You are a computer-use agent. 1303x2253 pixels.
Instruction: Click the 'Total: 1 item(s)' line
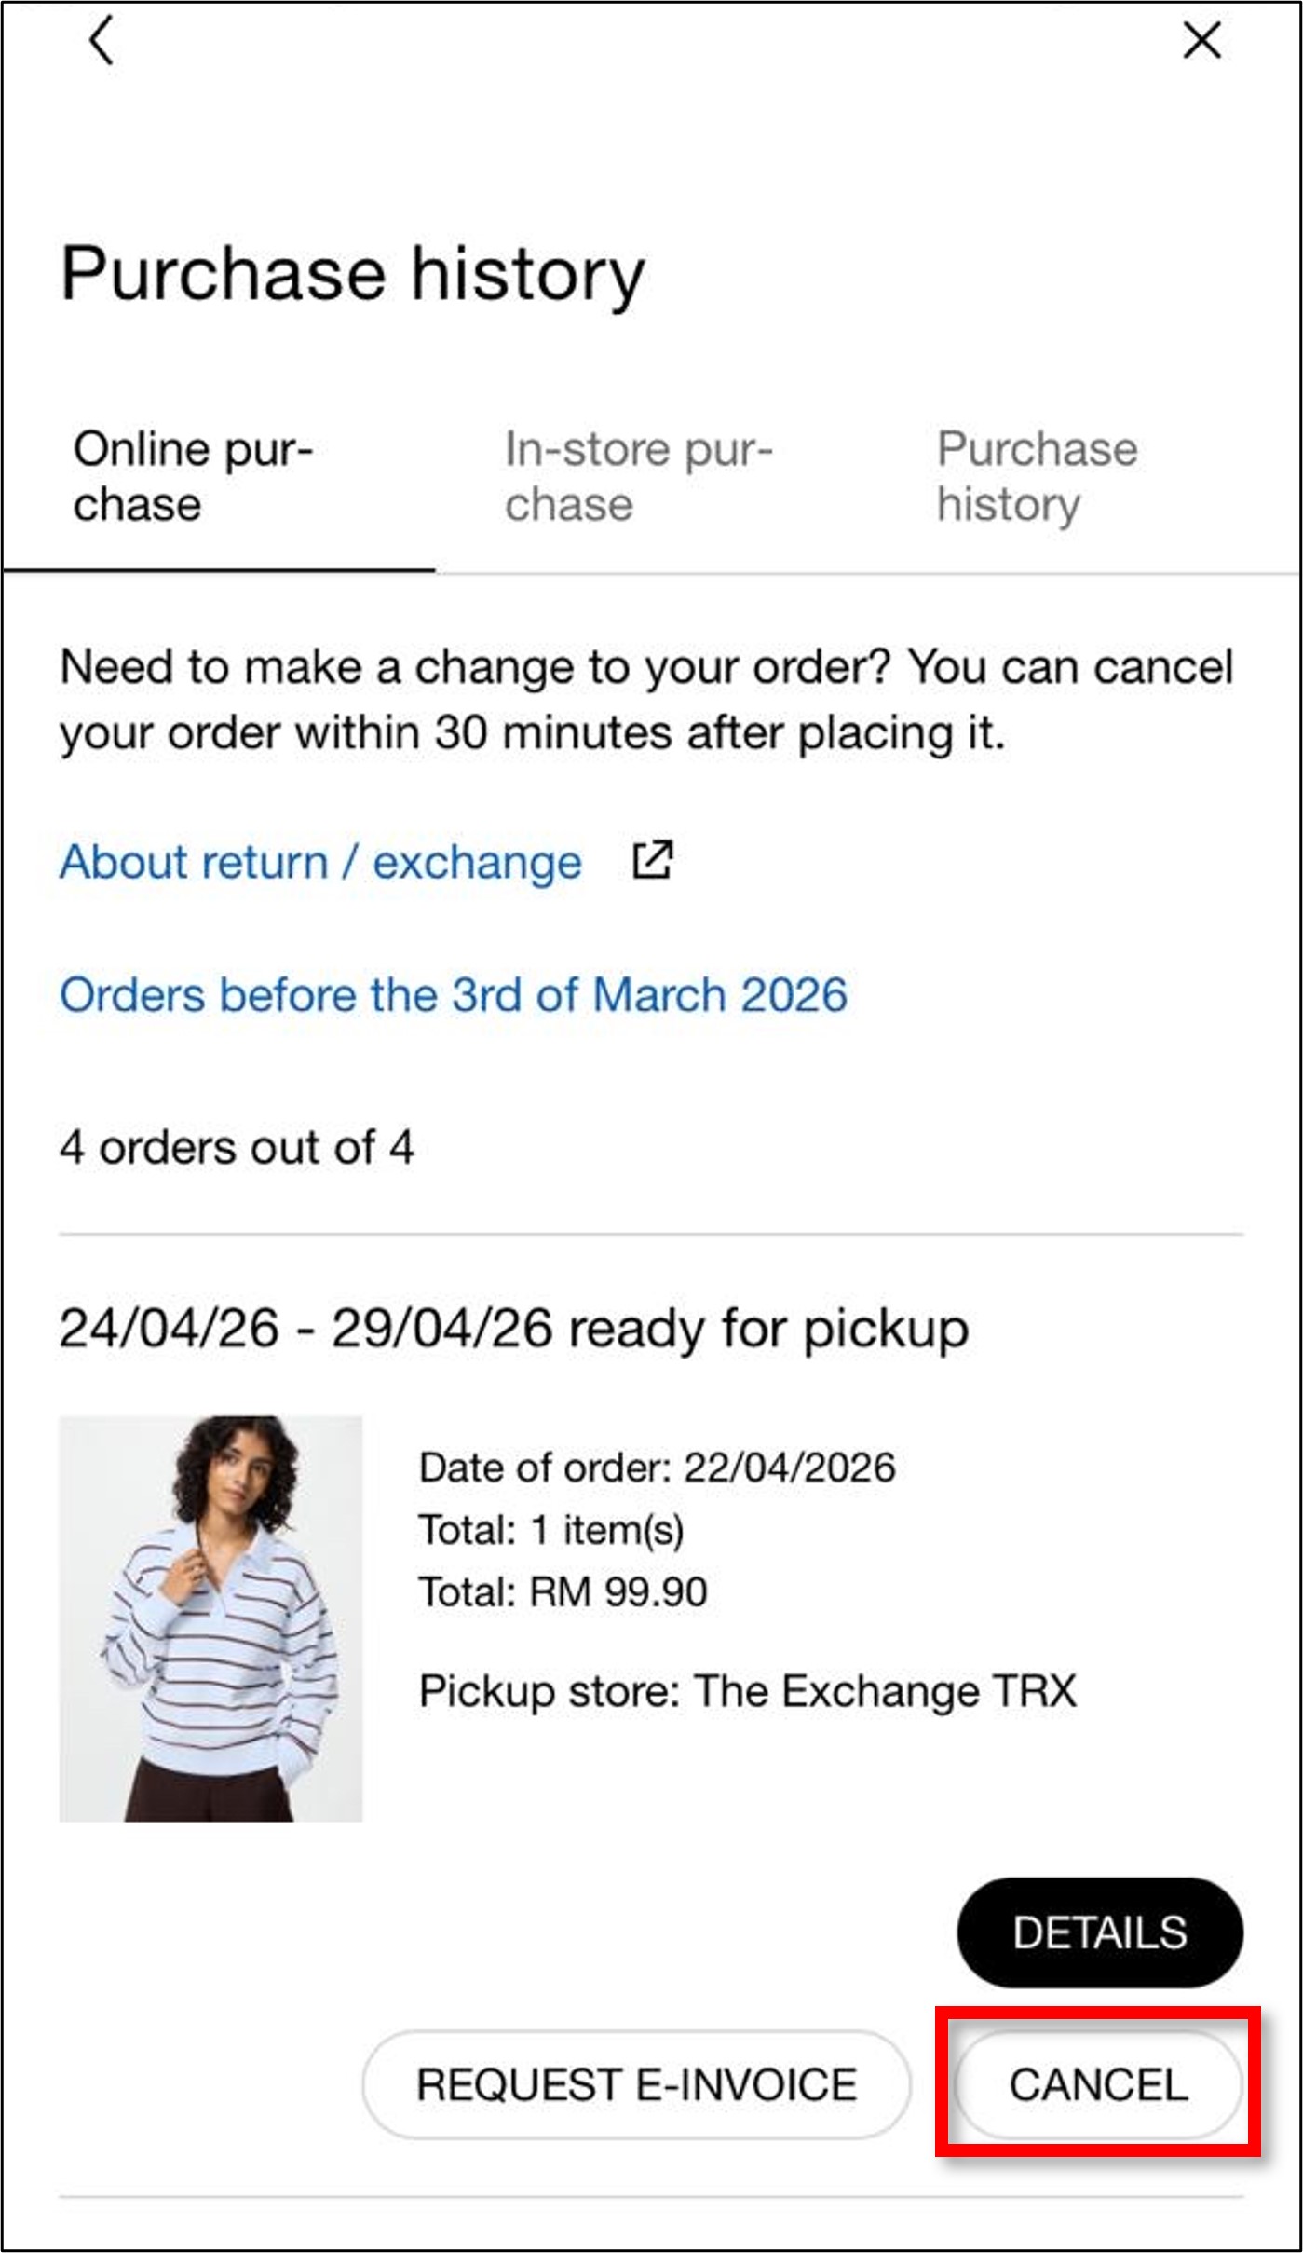[551, 1530]
